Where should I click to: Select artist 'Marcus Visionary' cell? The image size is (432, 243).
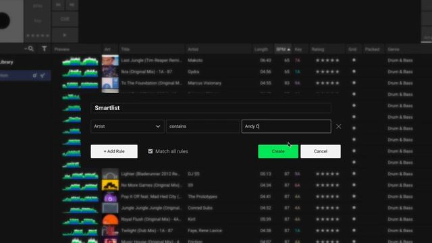pos(205,83)
